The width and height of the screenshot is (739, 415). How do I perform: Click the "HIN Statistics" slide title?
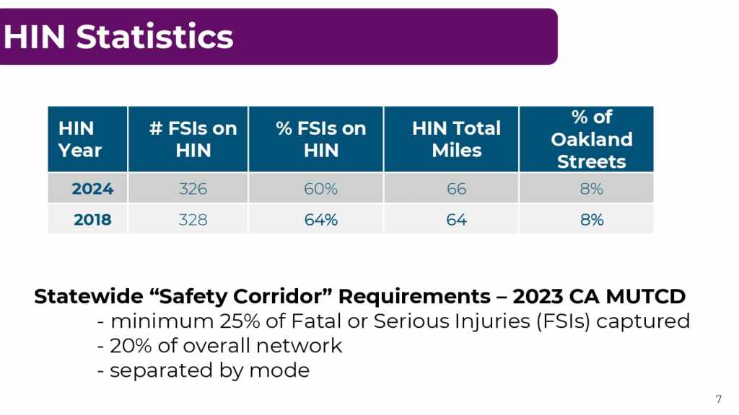coord(118,37)
